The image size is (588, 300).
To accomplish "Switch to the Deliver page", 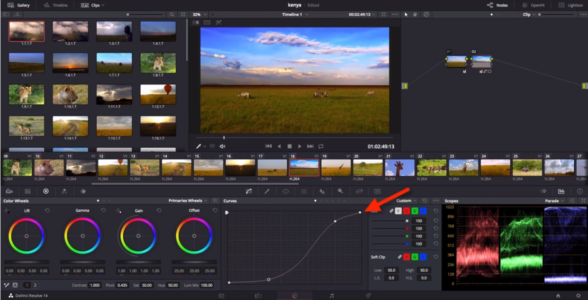I will (x=368, y=295).
